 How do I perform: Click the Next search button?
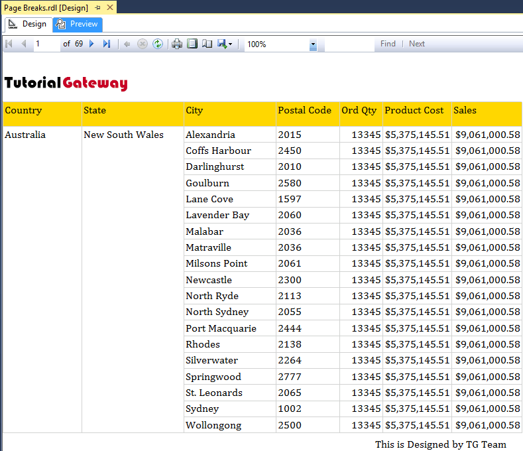click(417, 44)
